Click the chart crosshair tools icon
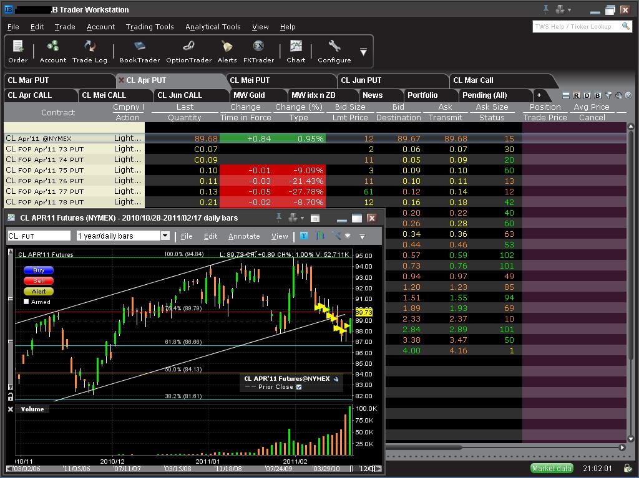This screenshot has width=639, height=478. [336, 236]
